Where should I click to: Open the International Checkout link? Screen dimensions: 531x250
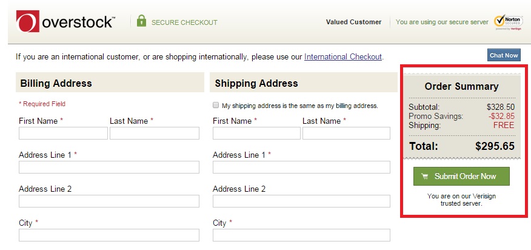343,56
